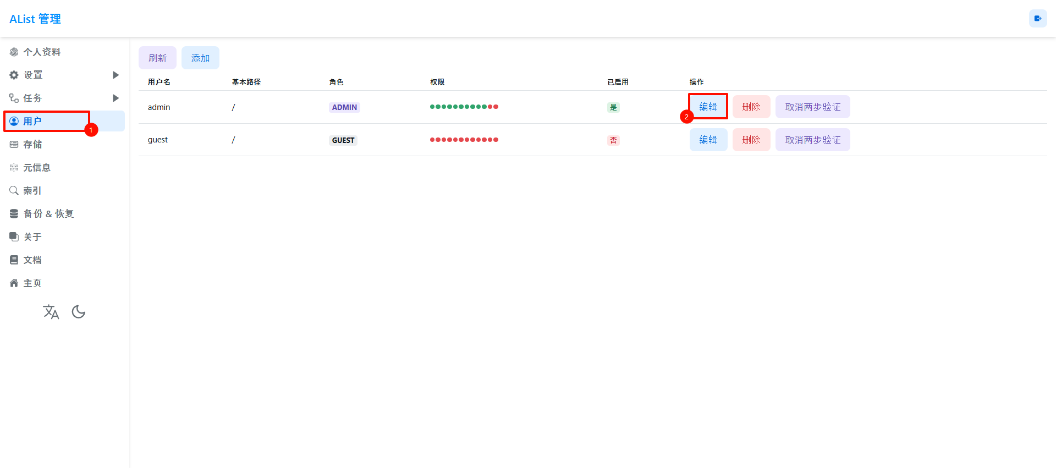Delete the admin user

click(x=751, y=107)
